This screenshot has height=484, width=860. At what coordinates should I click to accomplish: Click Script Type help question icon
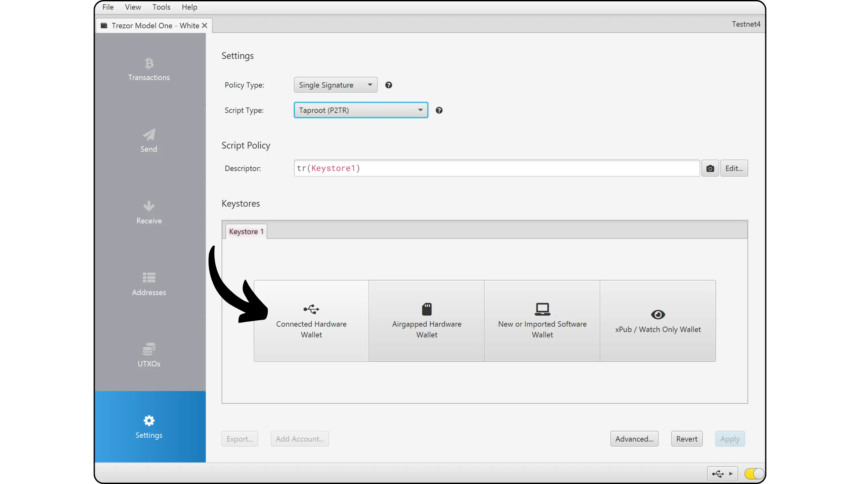[x=439, y=110]
